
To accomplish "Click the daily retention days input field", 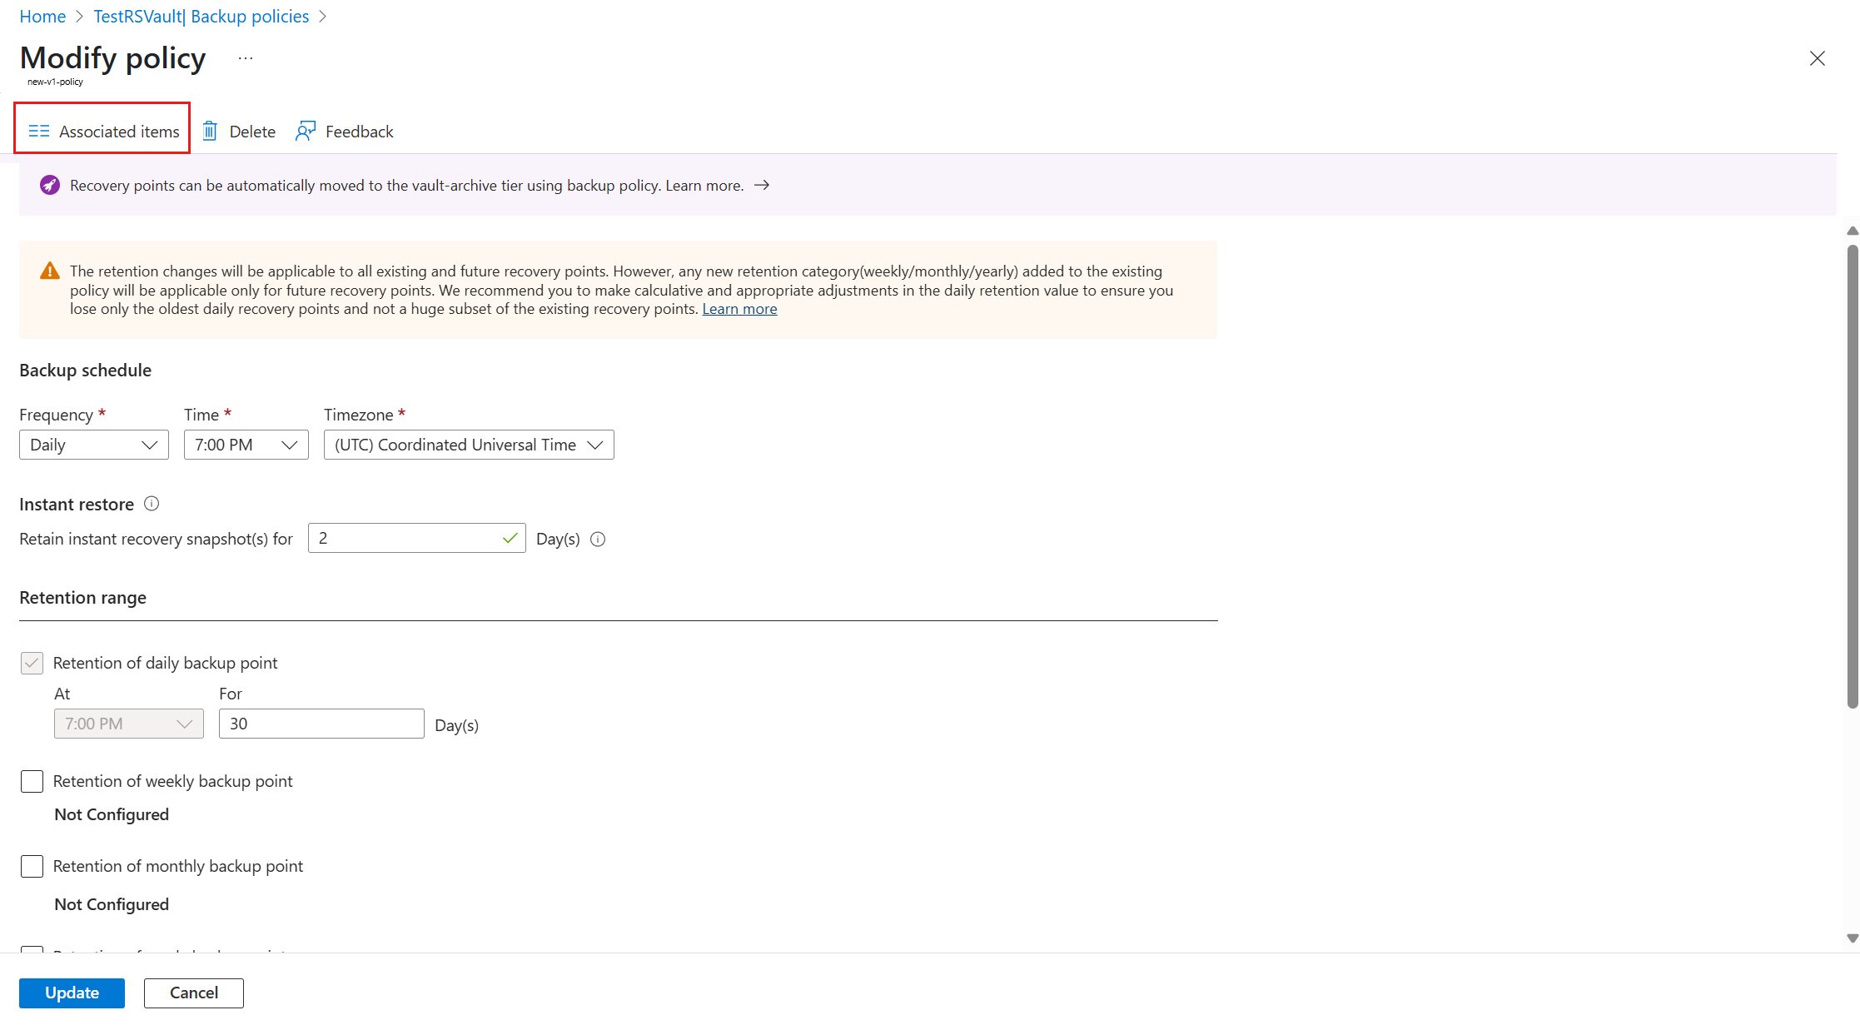I will pyautogui.click(x=321, y=724).
